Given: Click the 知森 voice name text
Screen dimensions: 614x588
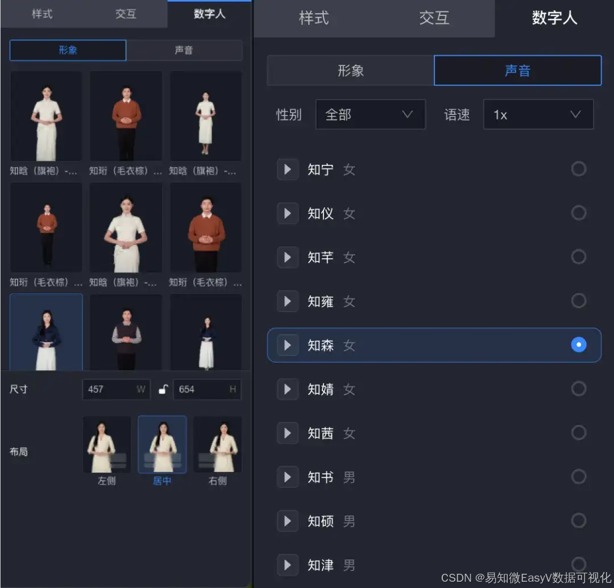Looking at the screenshot, I should (320, 345).
